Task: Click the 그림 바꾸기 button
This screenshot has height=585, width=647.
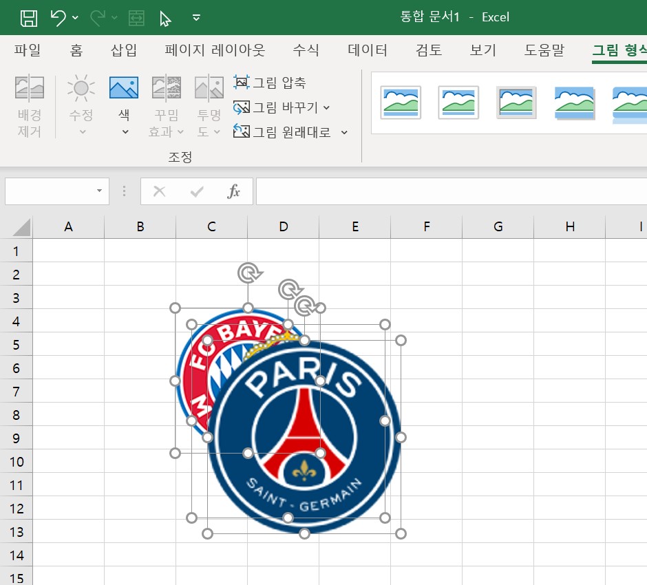Action: point(275,107)
